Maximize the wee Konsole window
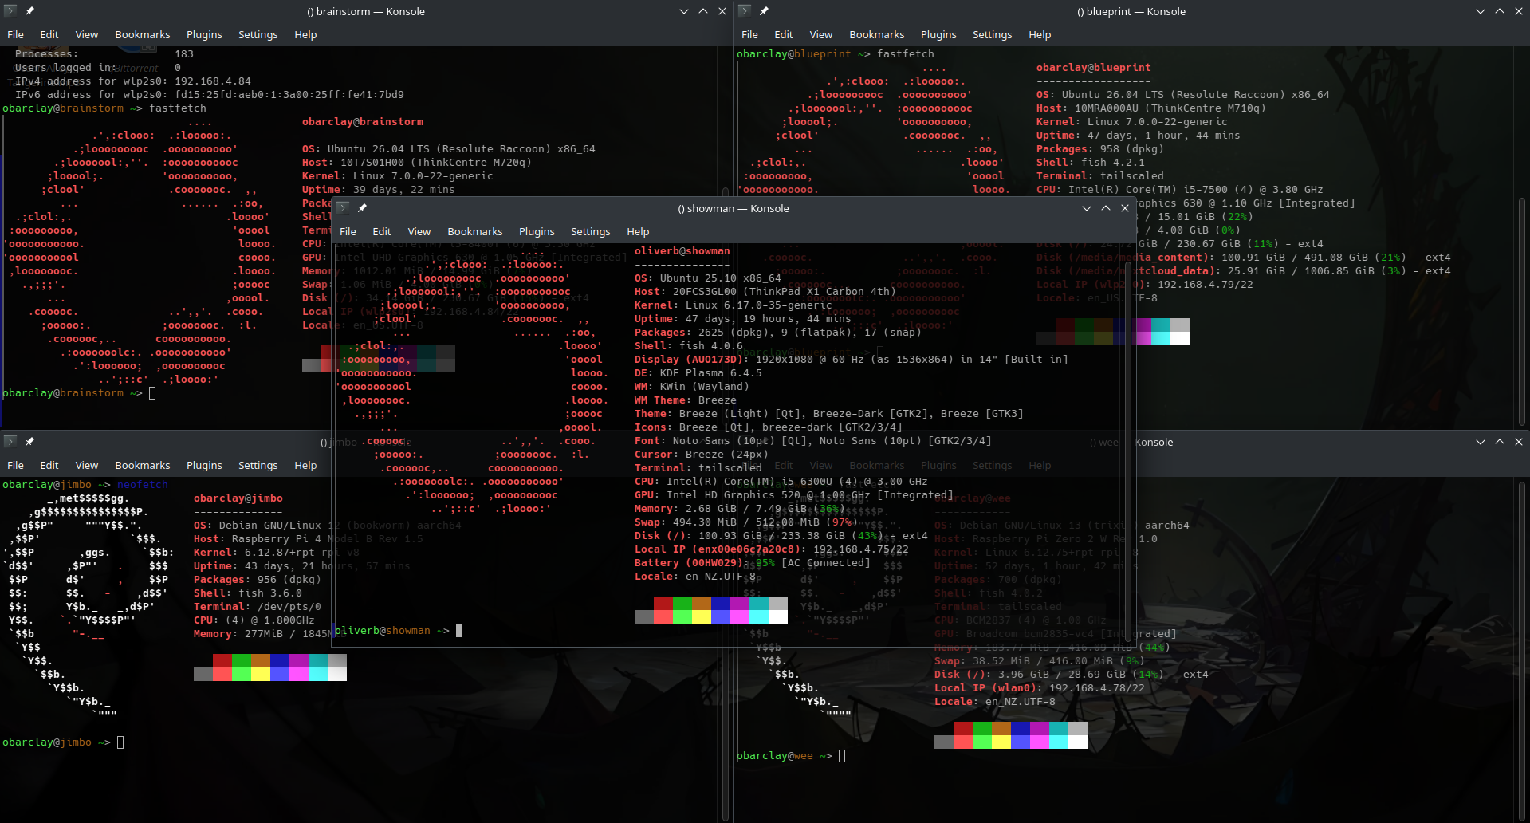The height and width of the screenshot is (823, 1530). tap(1500, 442)
